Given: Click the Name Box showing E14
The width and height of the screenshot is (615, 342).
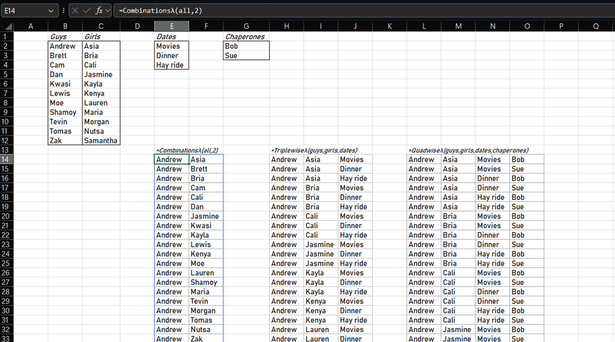Looking at the screenshot, I should coord(29,10).
